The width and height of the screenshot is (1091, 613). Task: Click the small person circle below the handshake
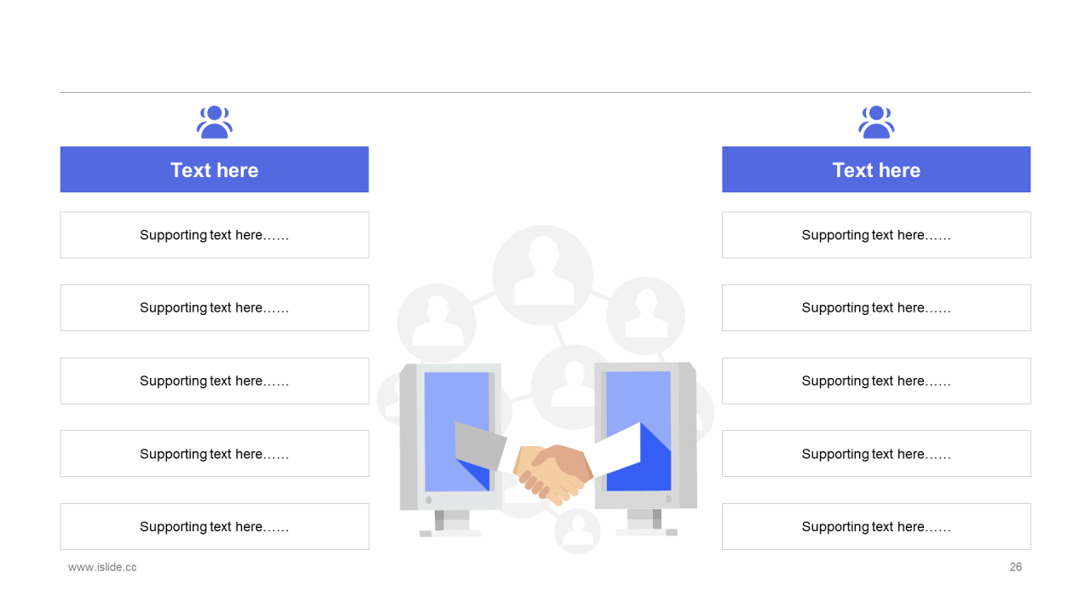tap(577, 531)
